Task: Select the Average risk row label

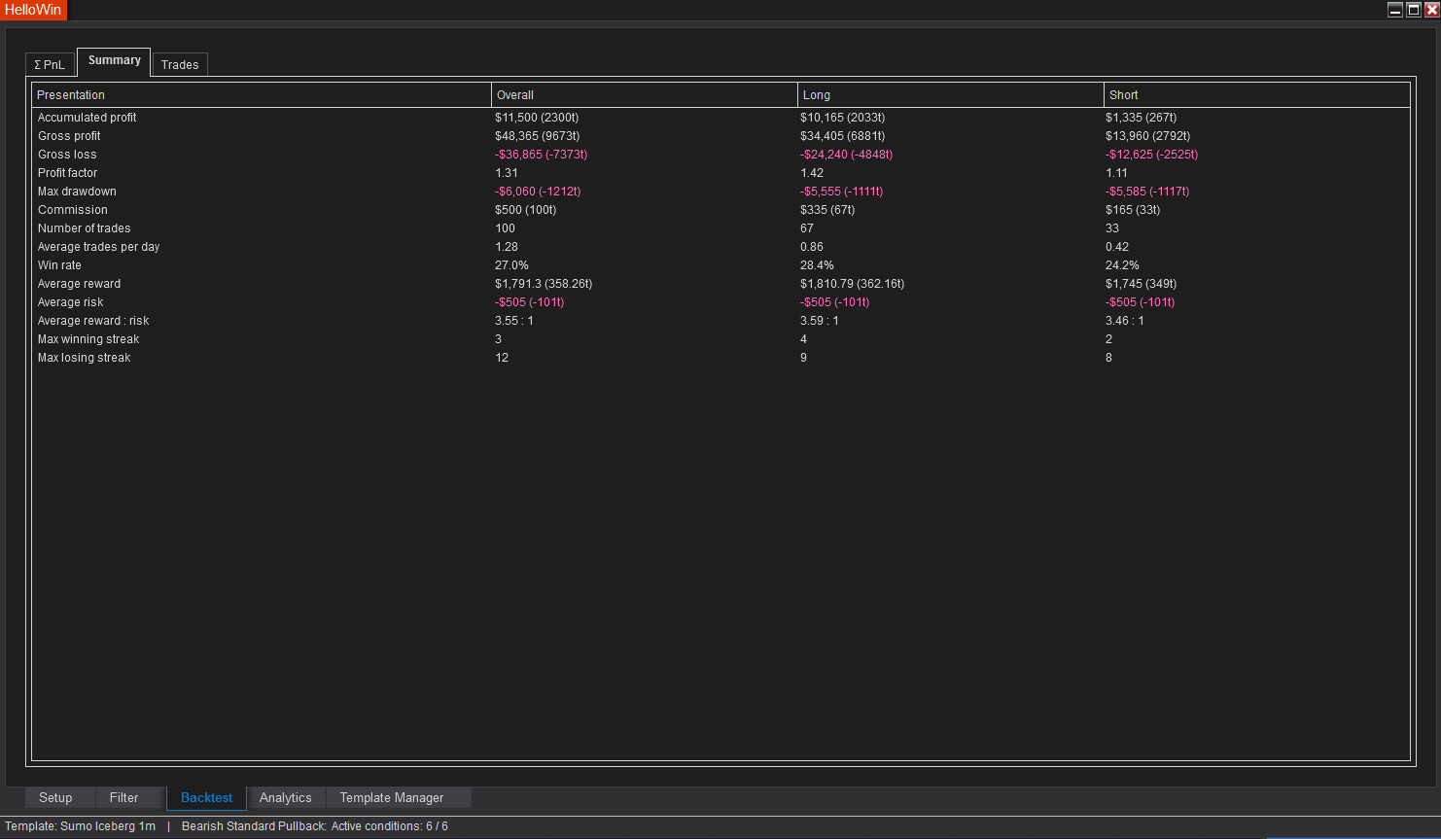Action: pos(71,302)
